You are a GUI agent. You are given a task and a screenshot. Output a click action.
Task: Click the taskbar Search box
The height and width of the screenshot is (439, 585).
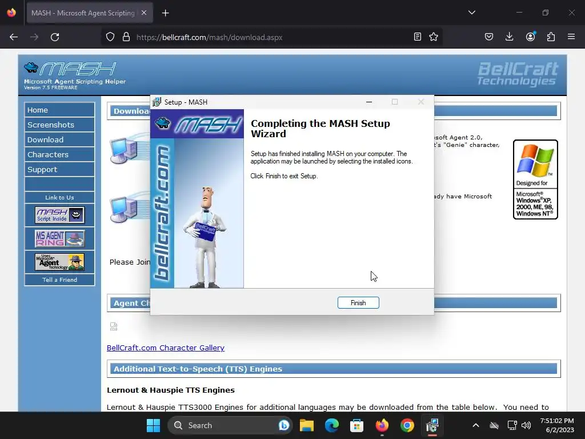point(230,425)
